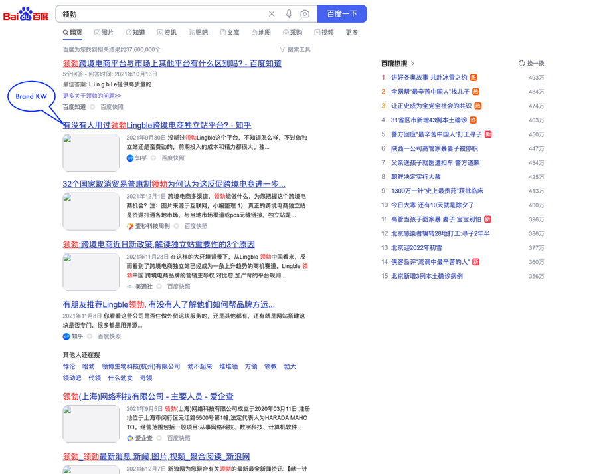Click the 爱企查 source icon
Image resolution: width=601 pixels, height=474 pixels.
(130, 438)
